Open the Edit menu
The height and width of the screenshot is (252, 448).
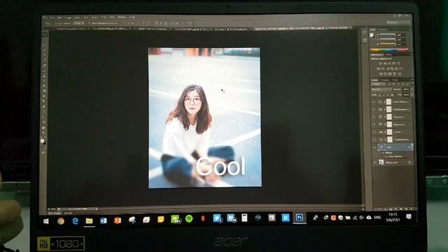[59, 17]
